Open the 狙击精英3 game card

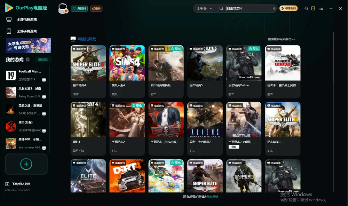click(283, 128)
